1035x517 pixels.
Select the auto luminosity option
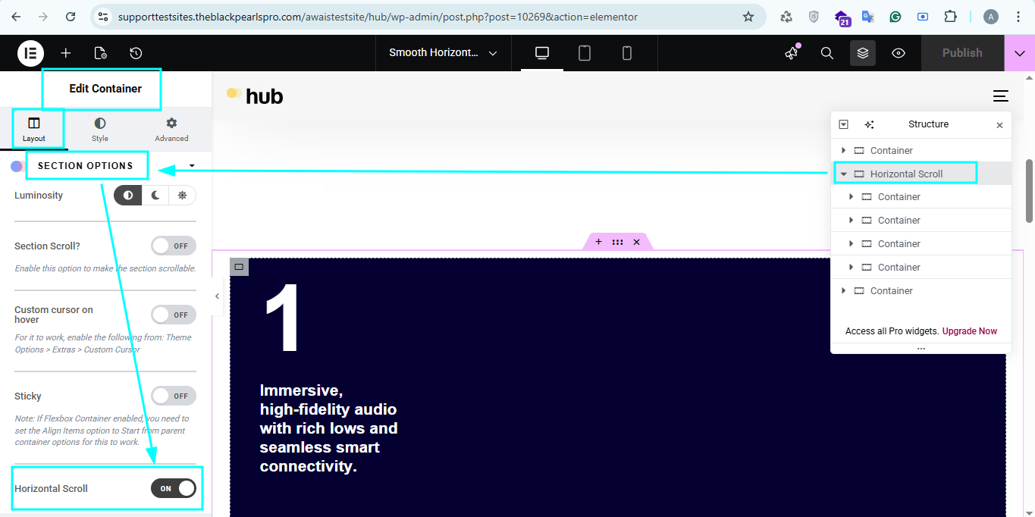tap(127, 196)
